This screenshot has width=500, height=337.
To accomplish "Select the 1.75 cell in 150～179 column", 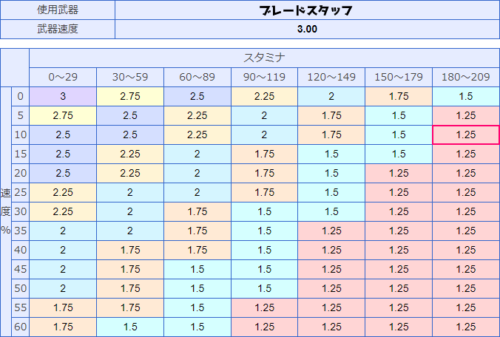I will [399, 96].
